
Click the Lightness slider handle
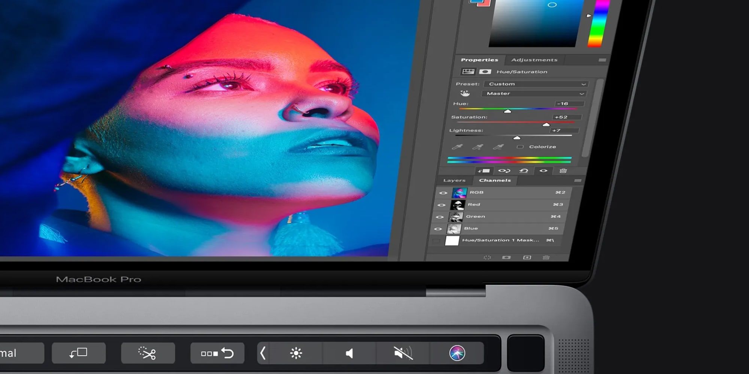pos(517,138)
